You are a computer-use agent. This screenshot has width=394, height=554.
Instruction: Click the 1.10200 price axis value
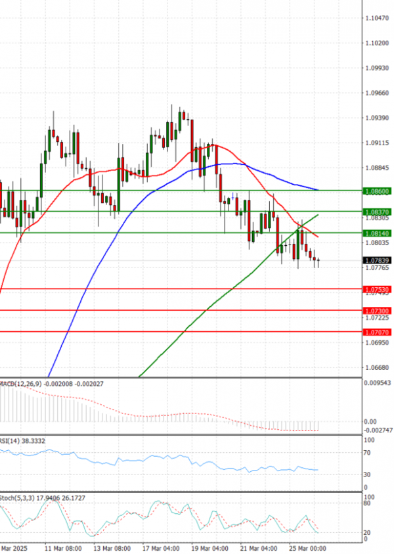click(377, 43)
